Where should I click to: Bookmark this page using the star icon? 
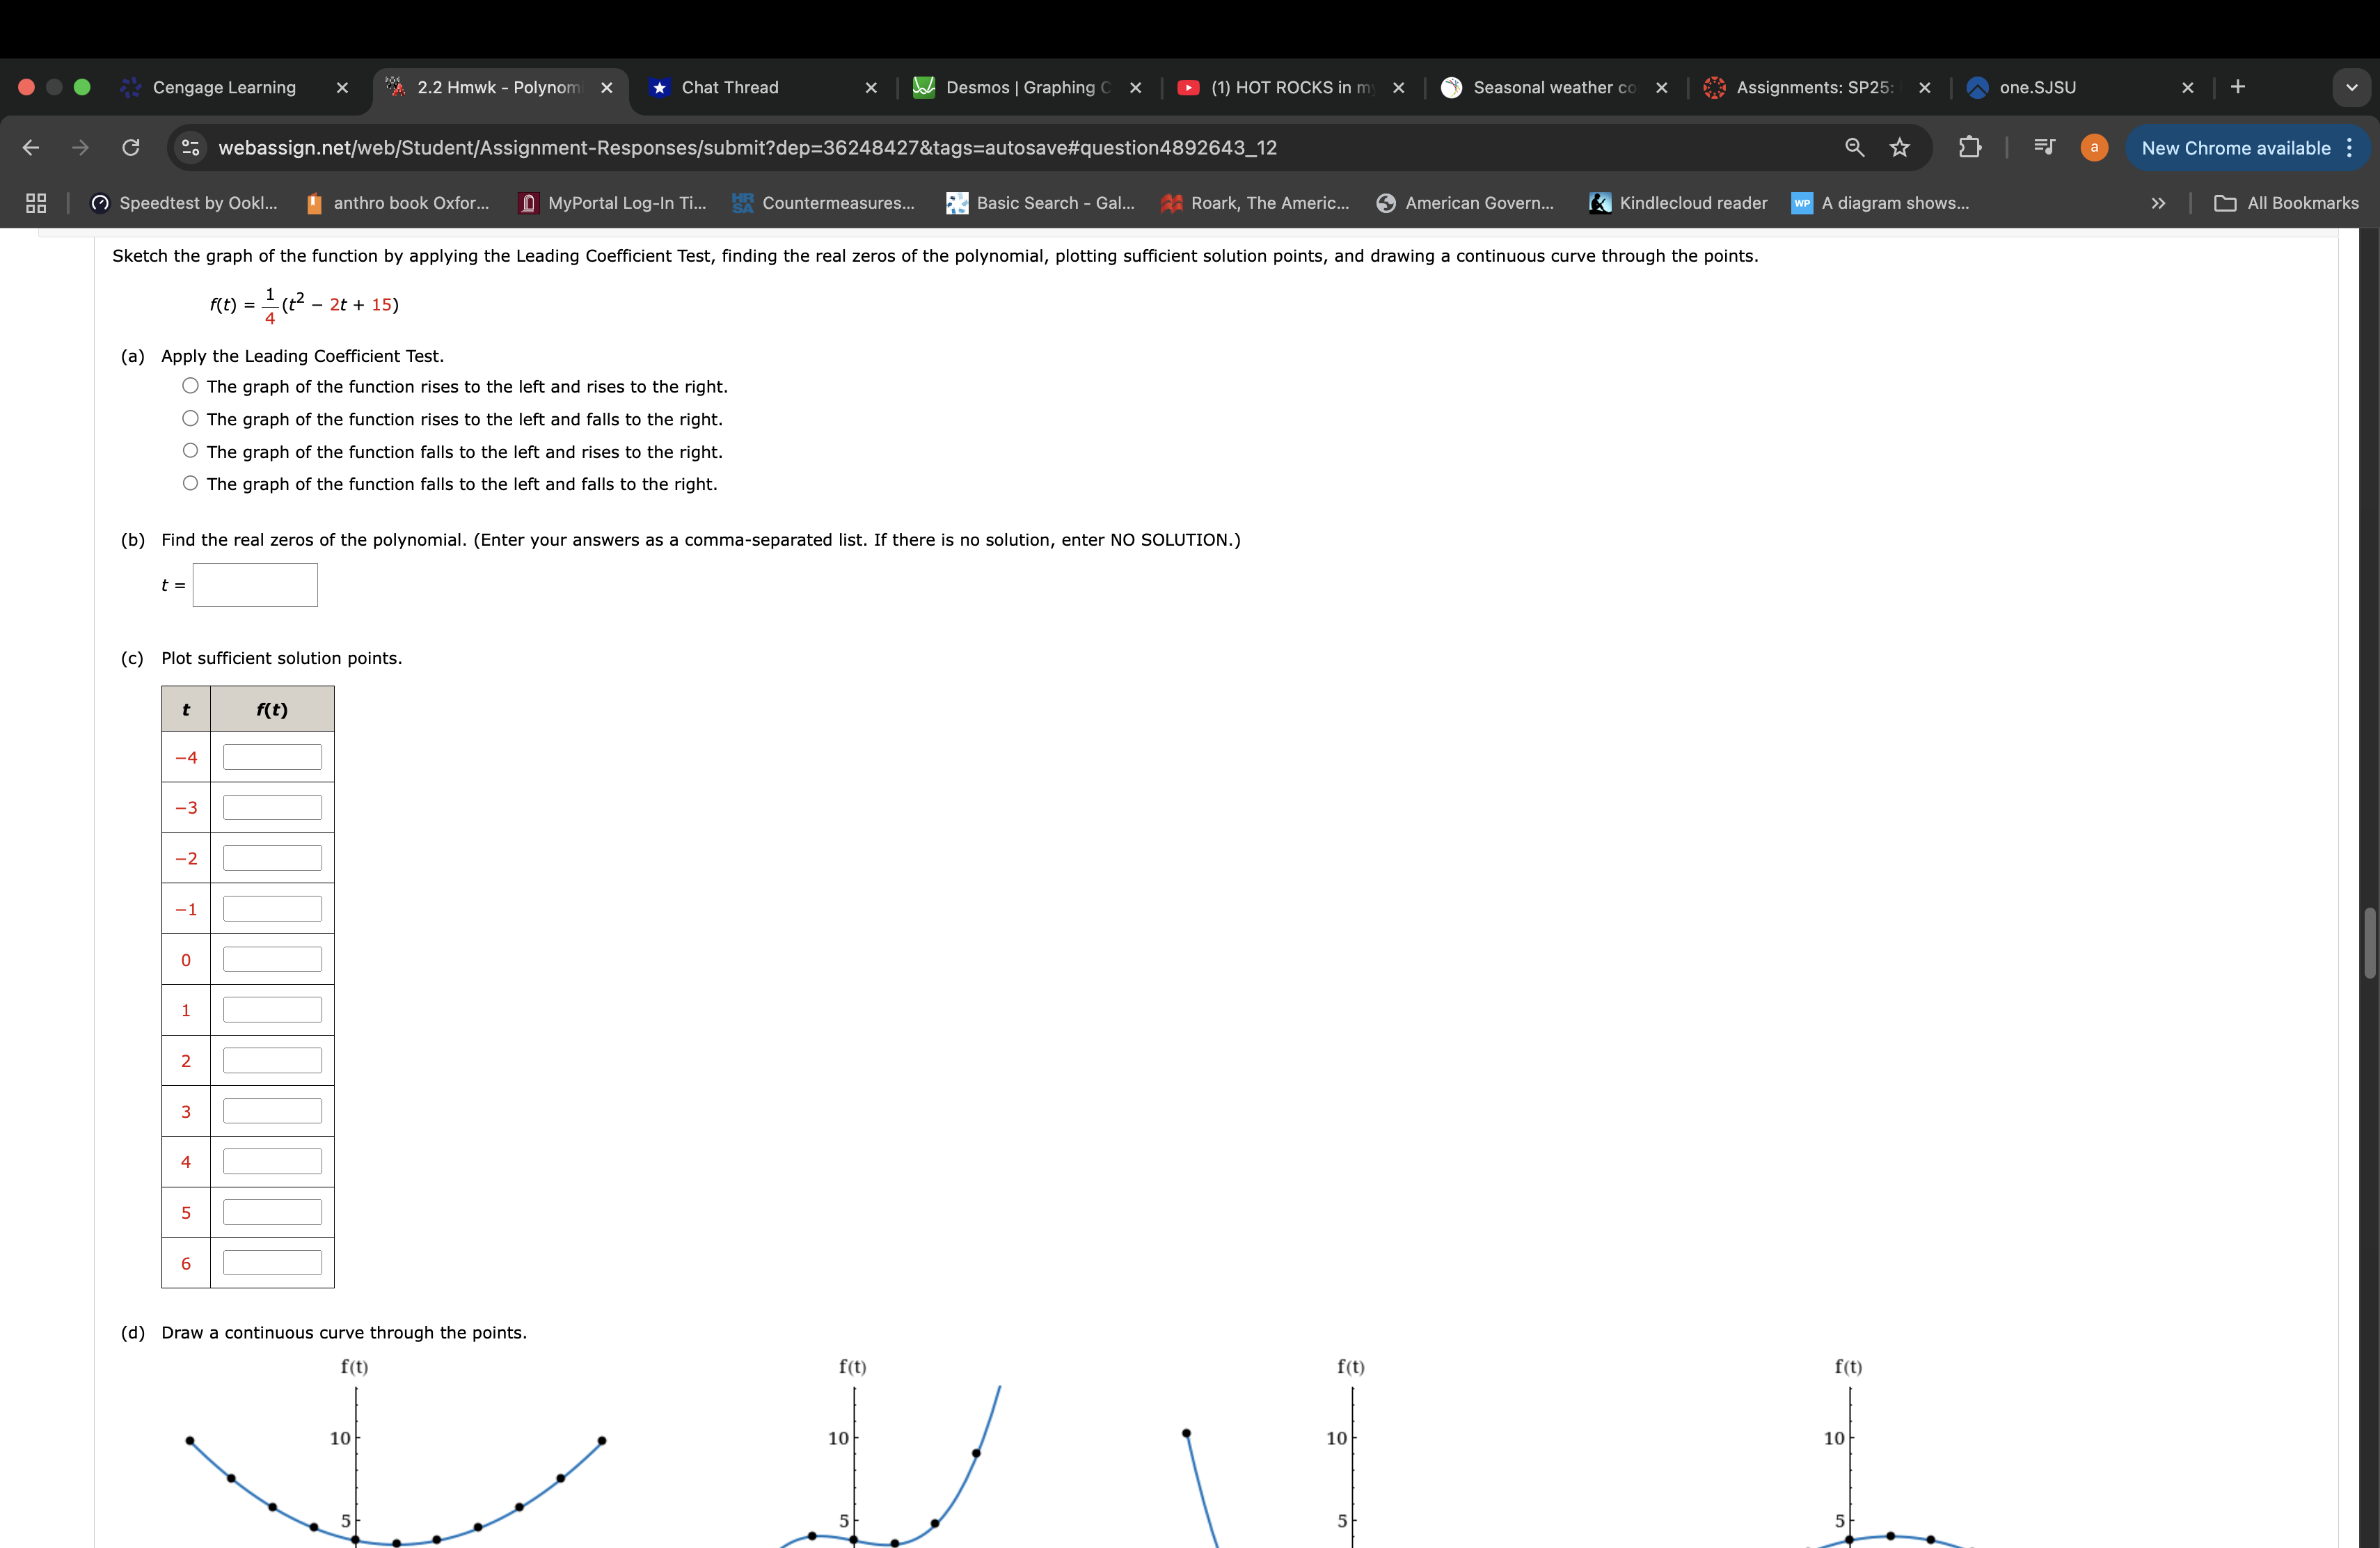(1899, 147)
